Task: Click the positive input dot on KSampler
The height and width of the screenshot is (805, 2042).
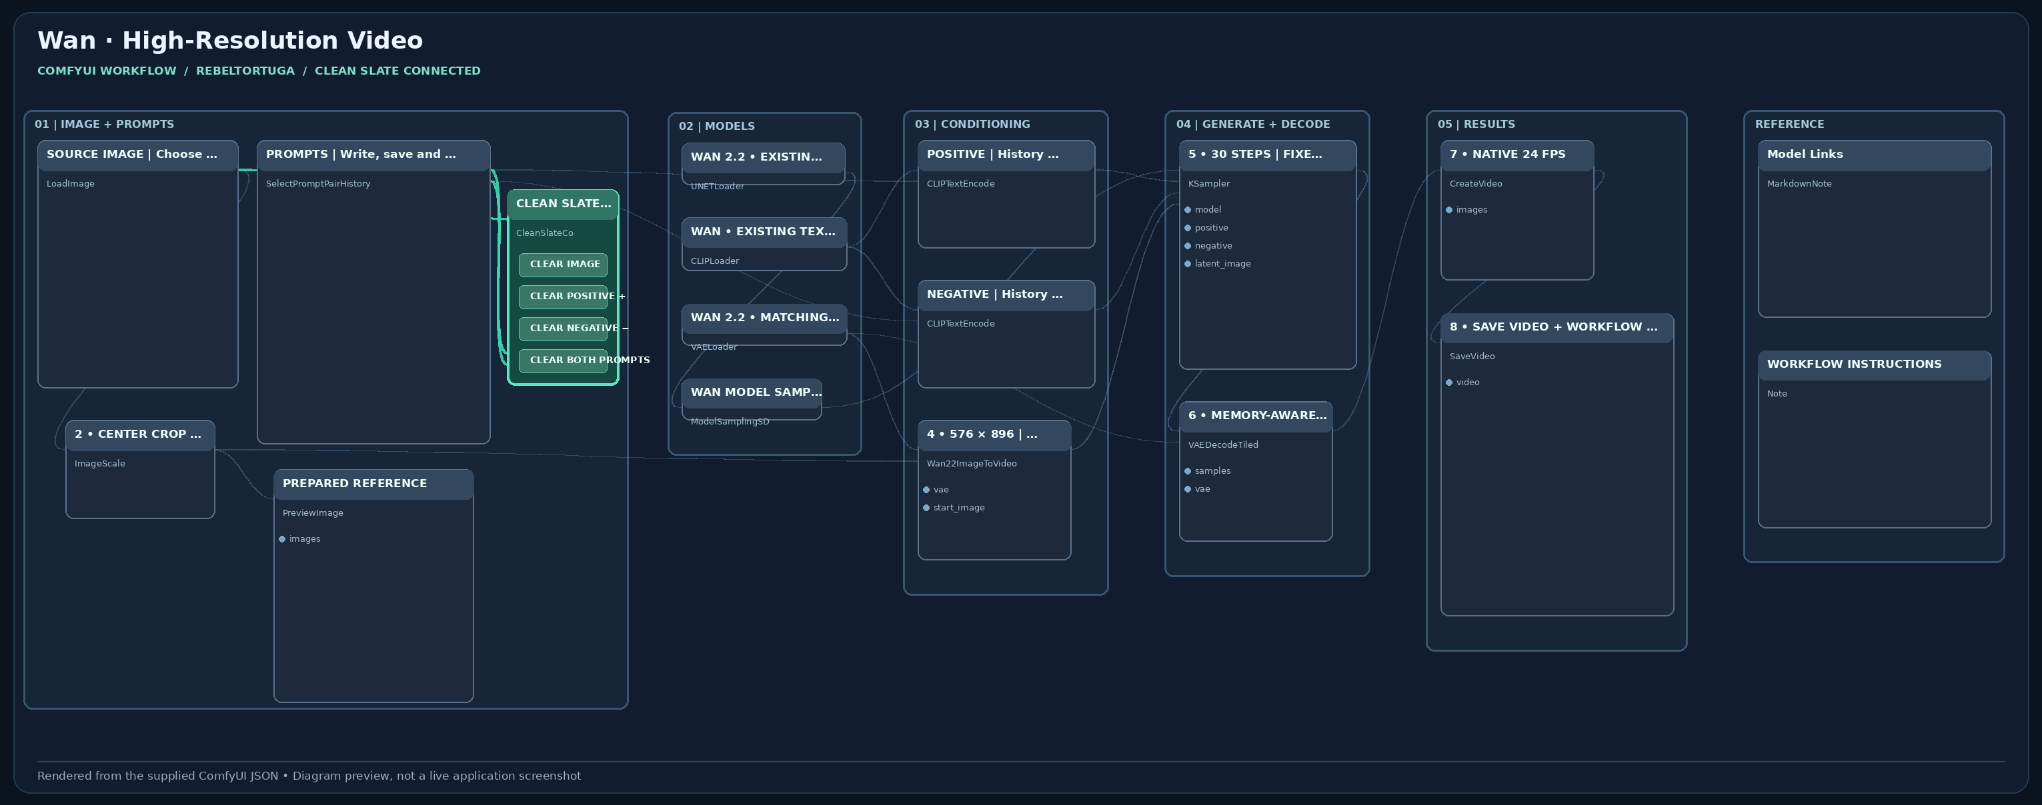Action: click(1188, 228)
